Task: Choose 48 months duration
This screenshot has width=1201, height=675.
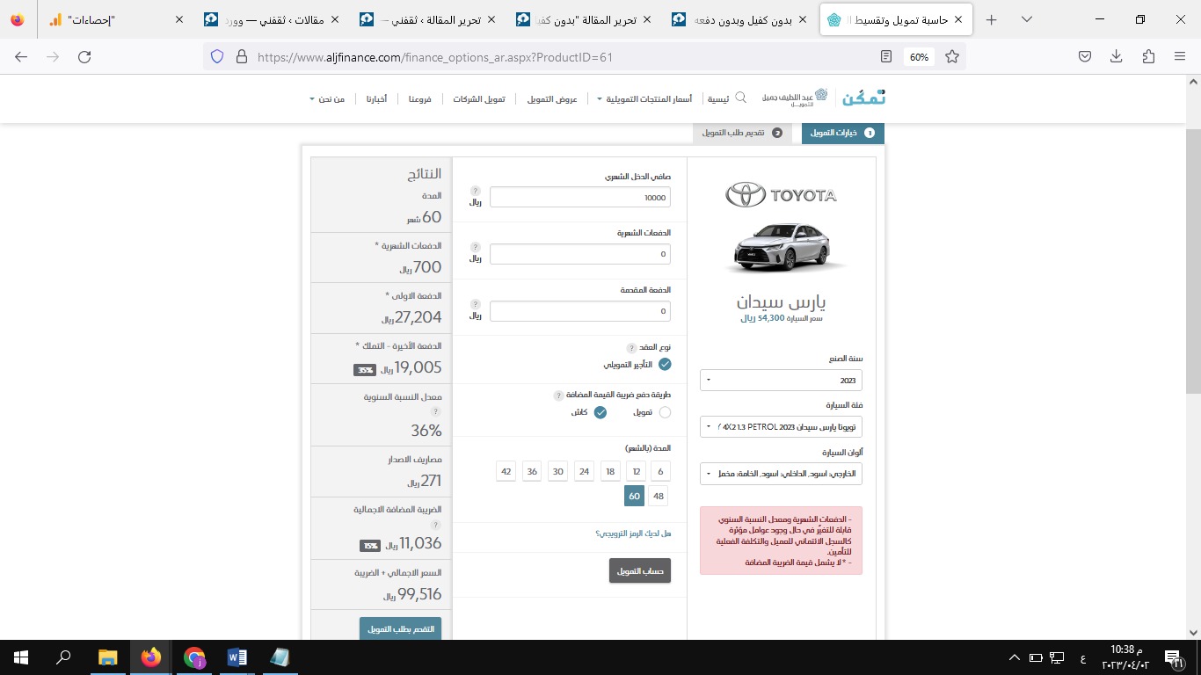Action: pos(659,496)
